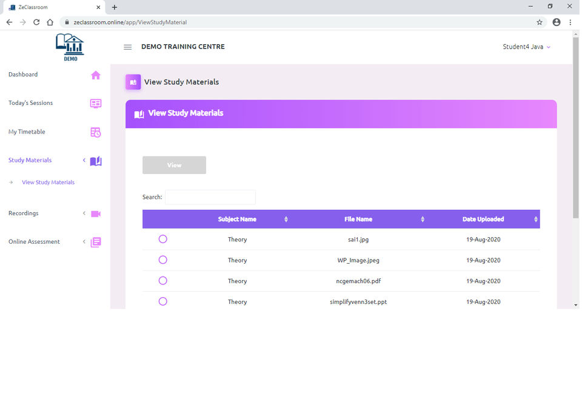Expand Recordings submenu chevron

pos(84,213)
